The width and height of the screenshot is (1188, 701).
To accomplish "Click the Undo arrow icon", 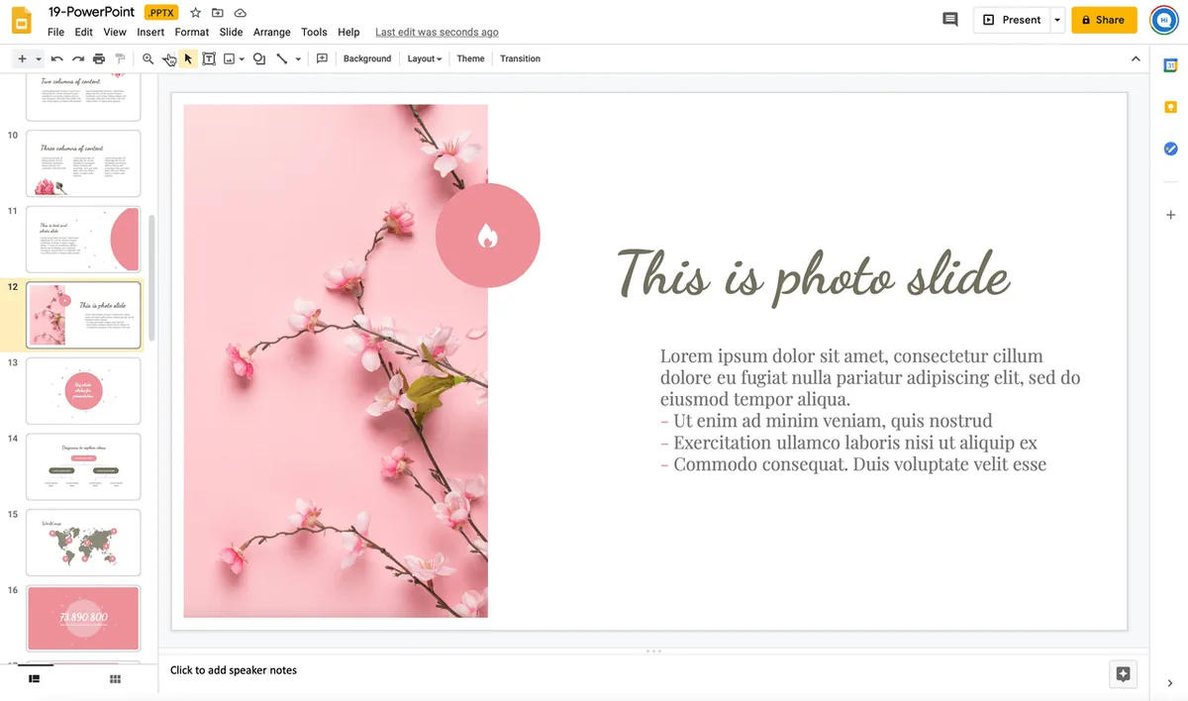I will (x=57, y=59).
